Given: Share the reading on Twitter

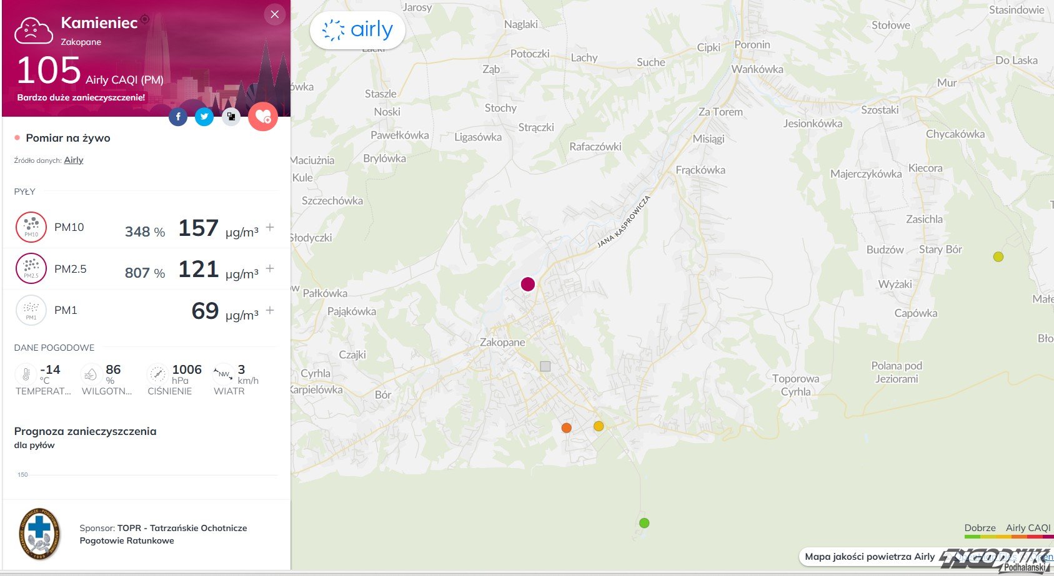Looking at the screenshot, I should click(x=204, y=117).
